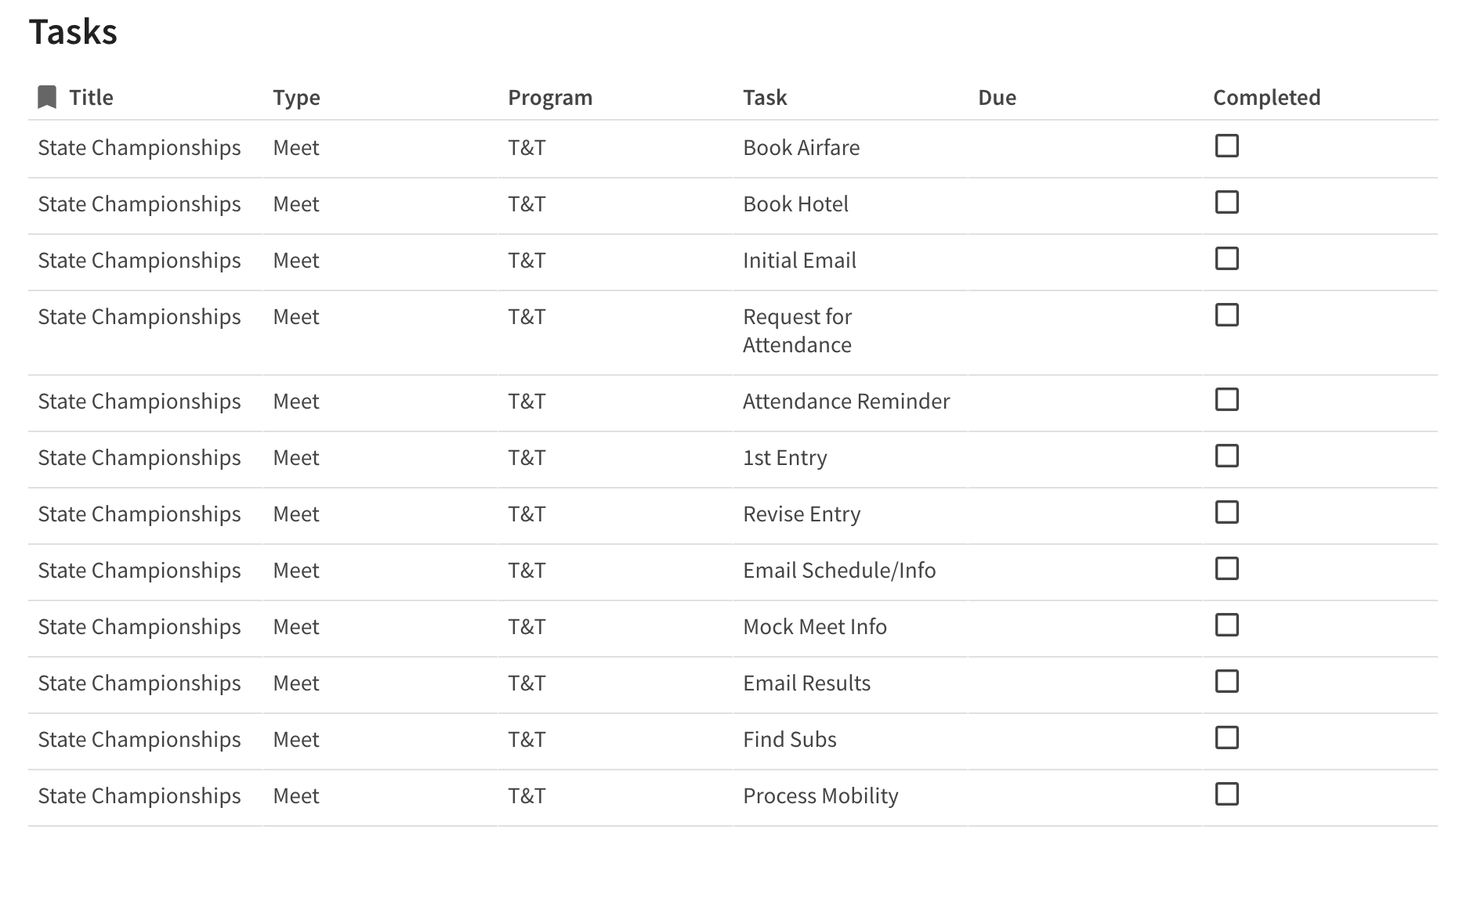Check the Book Airfare completed checkbox

[1226, 146]
